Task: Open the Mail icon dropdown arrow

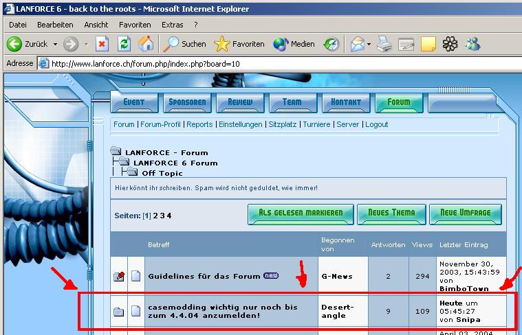Action: tap(369, 44)
